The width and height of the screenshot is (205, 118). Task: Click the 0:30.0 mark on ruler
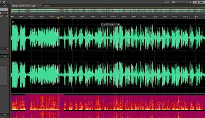(x=72, y=17)
